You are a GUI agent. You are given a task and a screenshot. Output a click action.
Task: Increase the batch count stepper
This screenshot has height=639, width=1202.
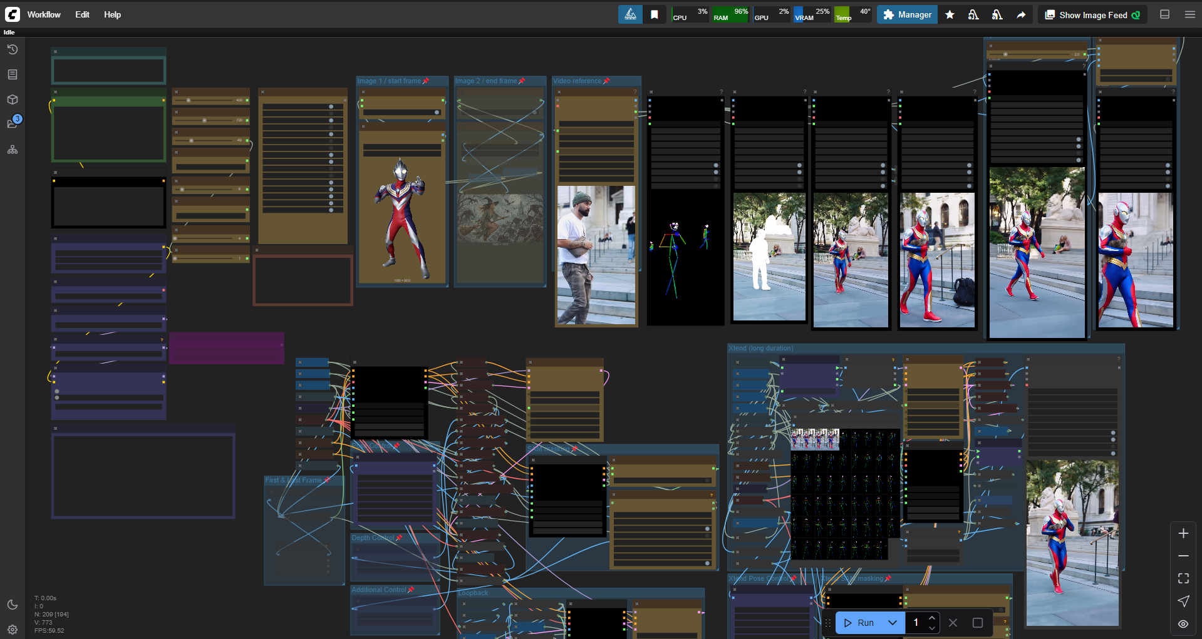click(x=932, y=618)
